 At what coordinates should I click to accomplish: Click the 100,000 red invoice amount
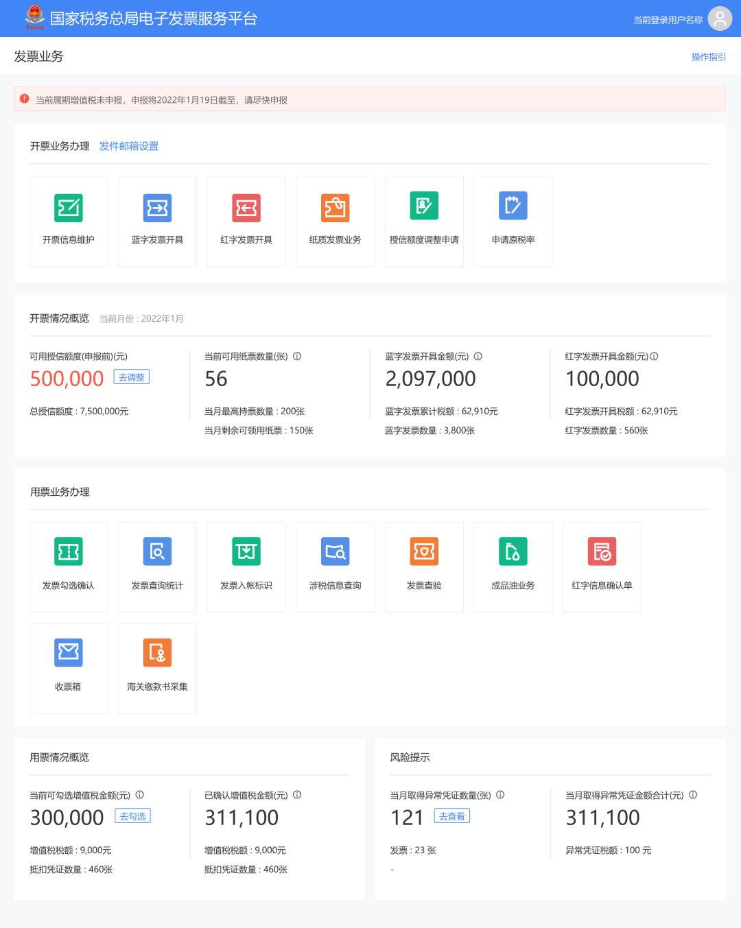pos(602,379)
